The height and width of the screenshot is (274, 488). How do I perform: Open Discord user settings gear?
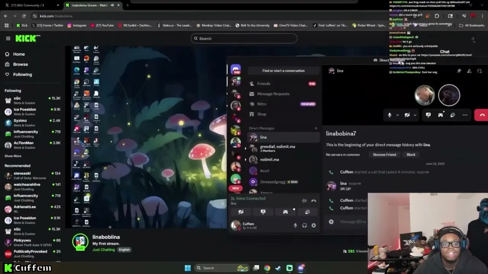pyautogui.click(x=314, y=225)
